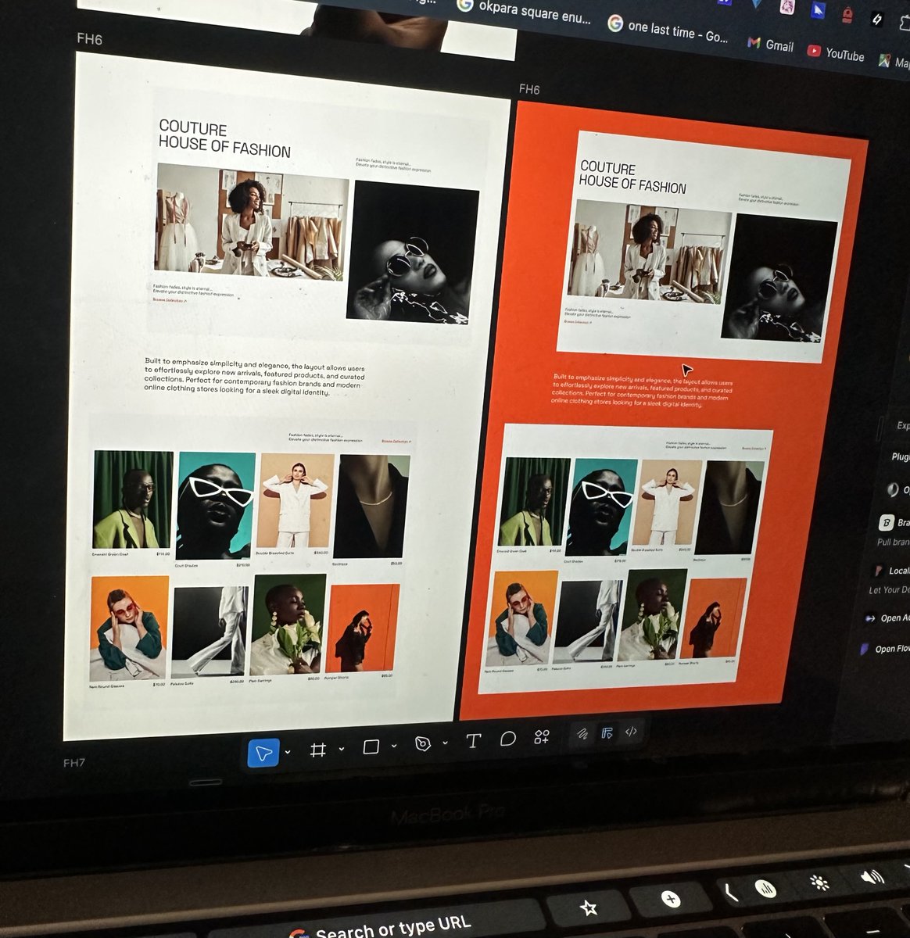Screen dimensions: 910x938
Task: Select COUTURE HOUSE OF FASHION heading, white frame
Action: (224, 138)
